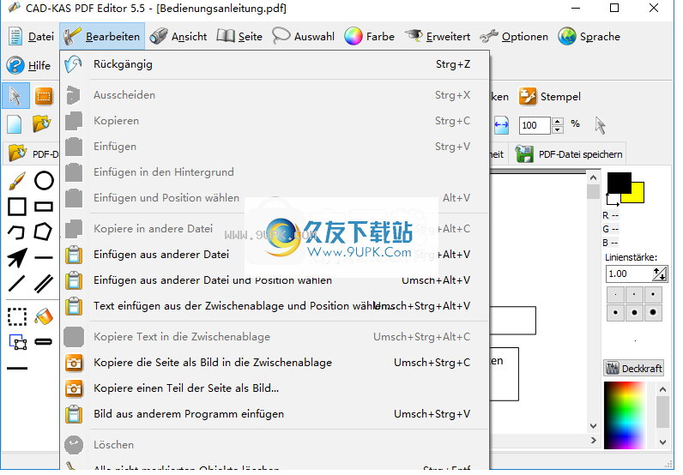
Task: Choose Einfügen aus anderer Datei und Position wählen
Action: (275, 280)
